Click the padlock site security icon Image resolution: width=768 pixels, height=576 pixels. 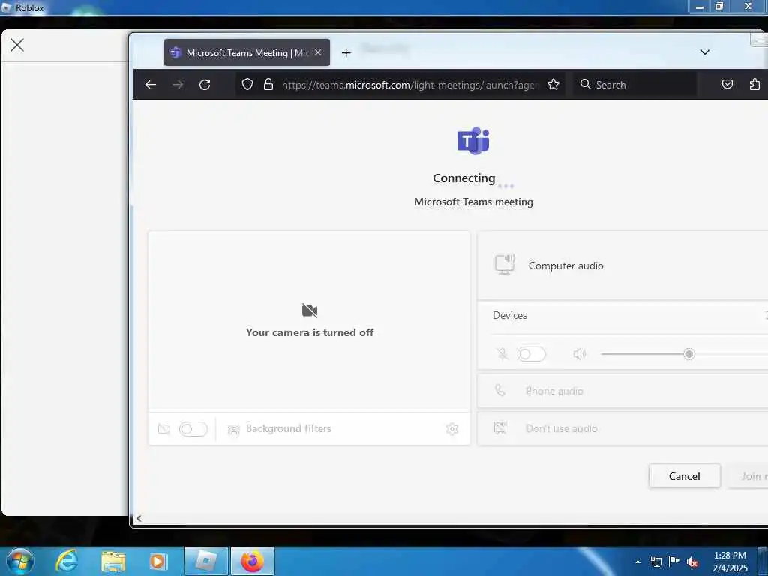coord(268,84)
